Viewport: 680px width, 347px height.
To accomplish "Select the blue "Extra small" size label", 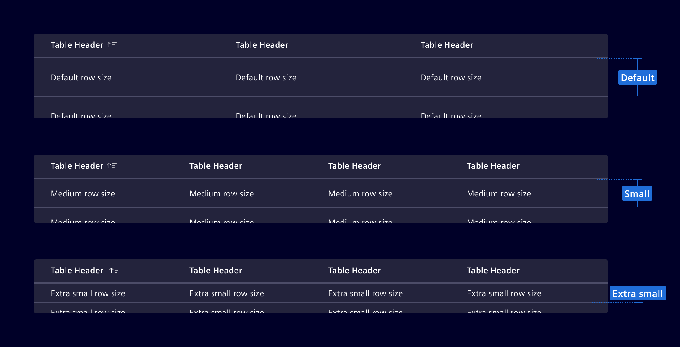I will click(637, 293).
